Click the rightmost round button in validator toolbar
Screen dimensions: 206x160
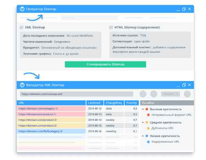coord(187,94)
